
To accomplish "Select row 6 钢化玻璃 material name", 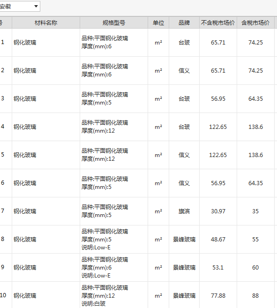I will point(25,183).
